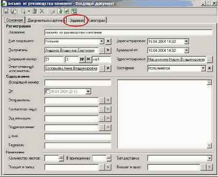The image size is (218, 177).
Task: Clear the Тип входящего field with X
Action: coord(108,41)
